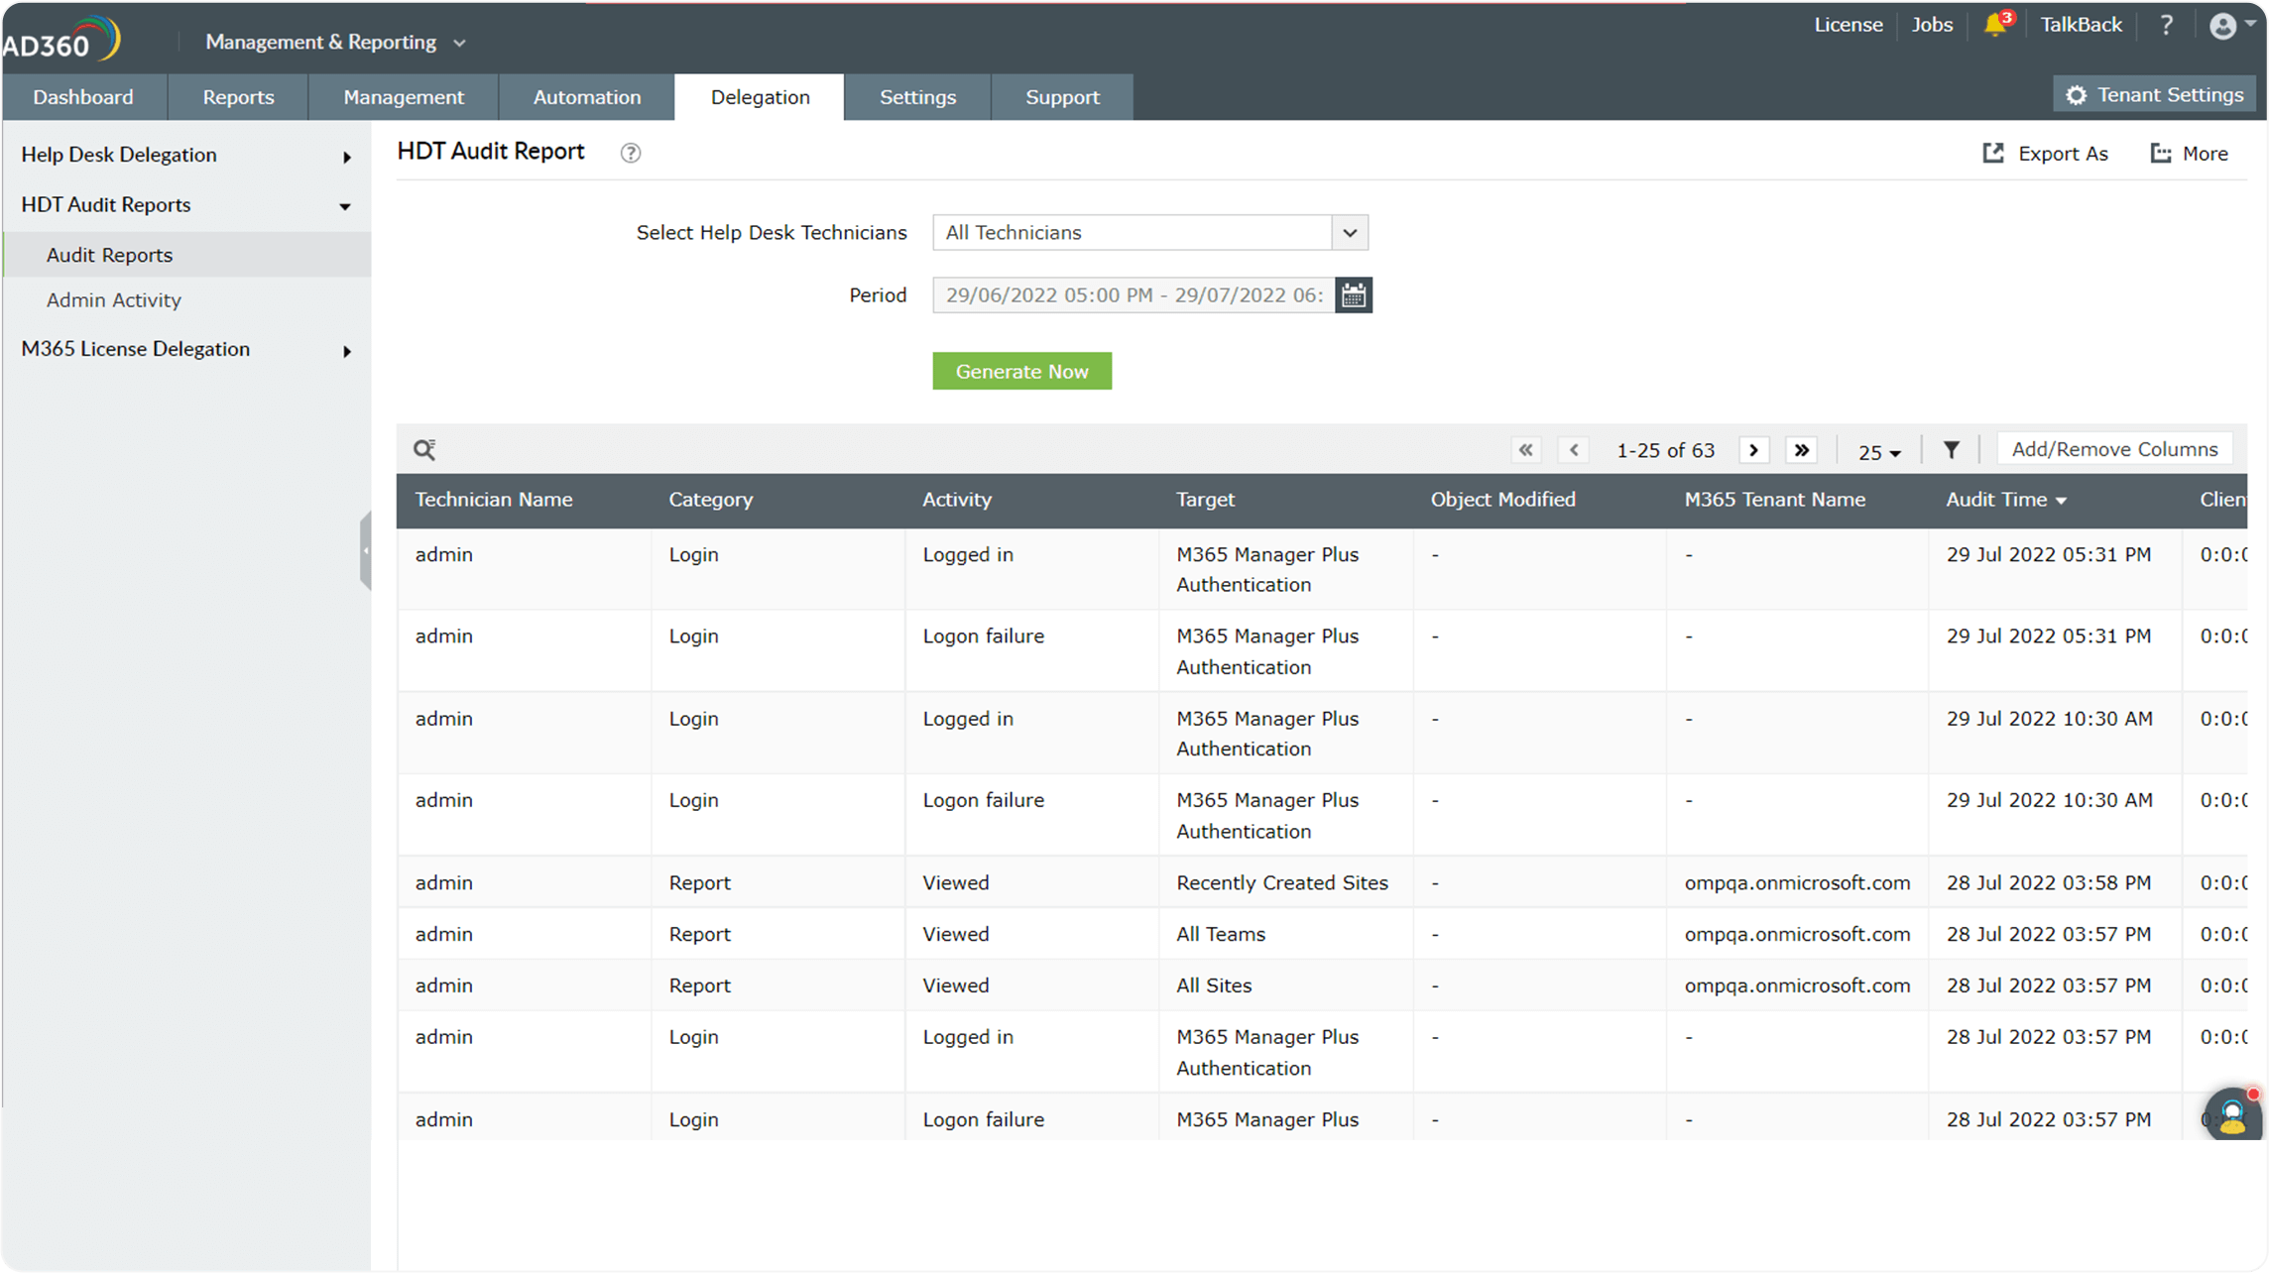Click the Add/Remove Columns button
The image size is (2269, 1273).
point(2114,450)
